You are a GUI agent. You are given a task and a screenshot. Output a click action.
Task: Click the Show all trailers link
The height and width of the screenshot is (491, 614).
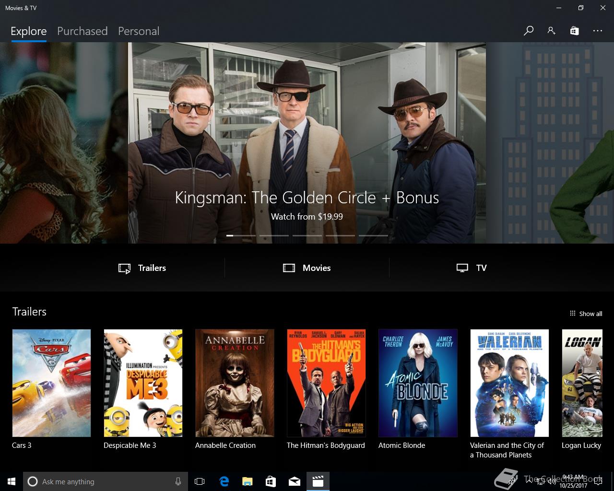(x=590, y=314)
